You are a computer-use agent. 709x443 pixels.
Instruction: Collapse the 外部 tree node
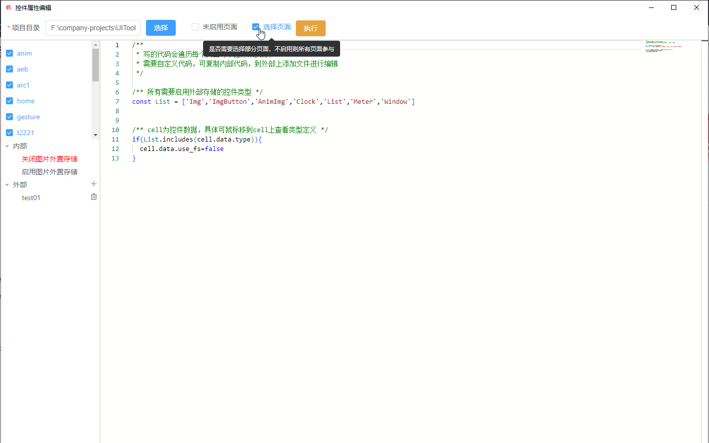pos(7,185)
